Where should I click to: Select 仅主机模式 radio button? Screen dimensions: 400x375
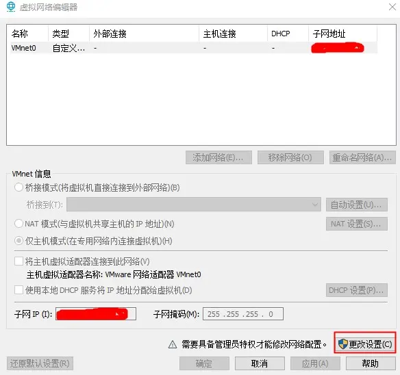tap(18, 240)
